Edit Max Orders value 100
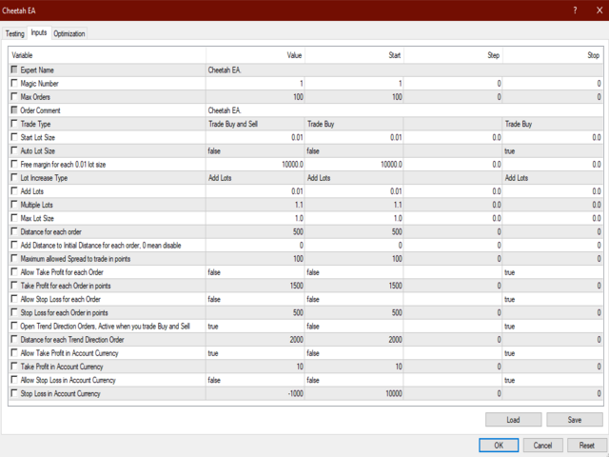609x457 pixels. pos(255,97)
